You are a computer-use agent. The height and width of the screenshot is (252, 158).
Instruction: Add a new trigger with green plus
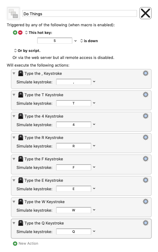coord(15,33)
